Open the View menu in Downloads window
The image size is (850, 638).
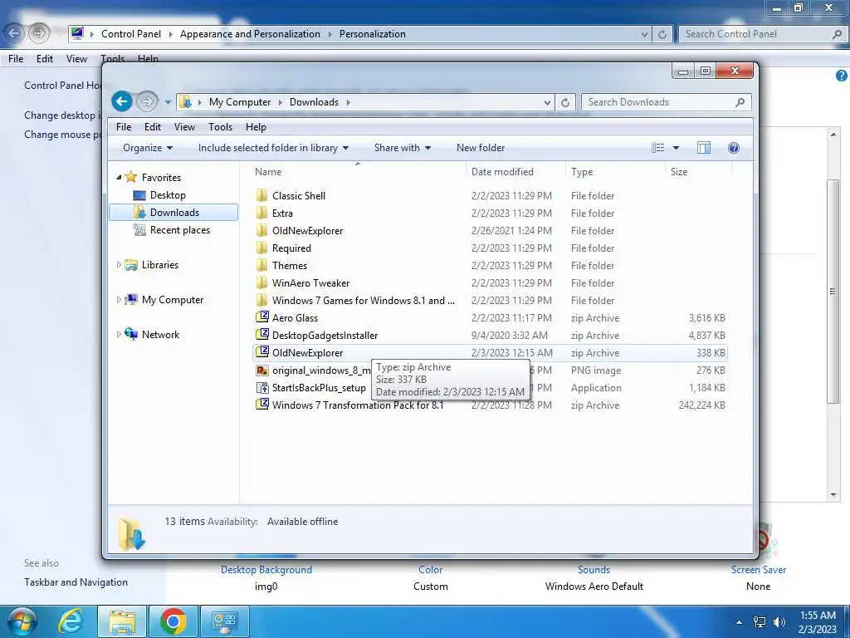(x=184, y=127)
